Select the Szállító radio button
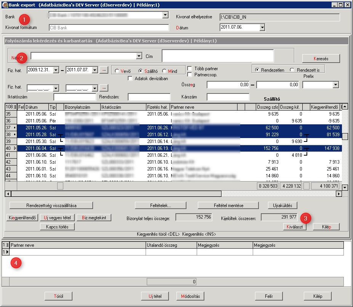 140,71
